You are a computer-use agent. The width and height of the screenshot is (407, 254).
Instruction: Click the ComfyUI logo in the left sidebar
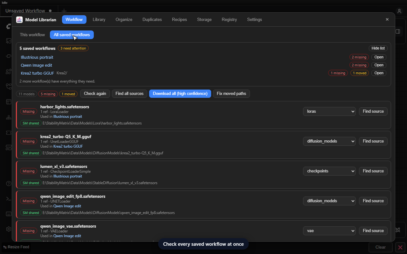pyautogui.click(x=9, y=26)
